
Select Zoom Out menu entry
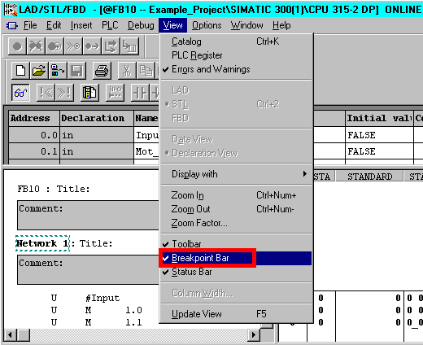pyautogui.click(x=236, y=209)
